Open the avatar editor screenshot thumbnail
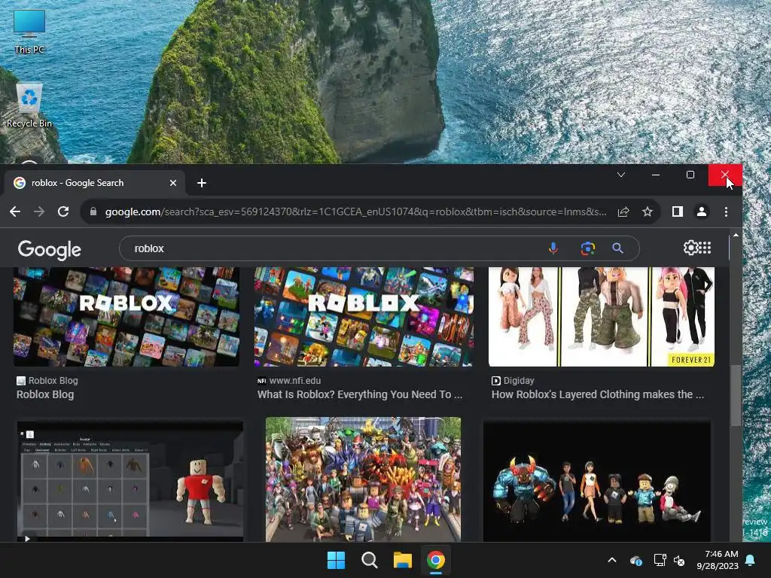Screen dimensions: 771x578 pos(130,481)
